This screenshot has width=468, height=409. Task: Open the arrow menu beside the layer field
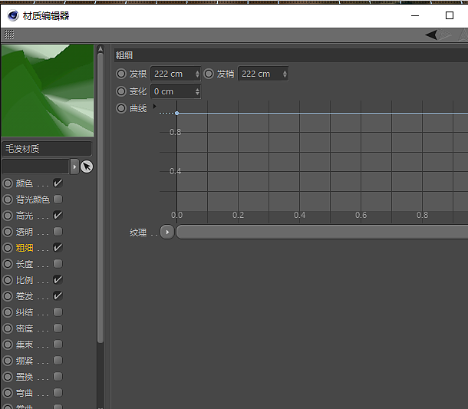coord(74,167)
